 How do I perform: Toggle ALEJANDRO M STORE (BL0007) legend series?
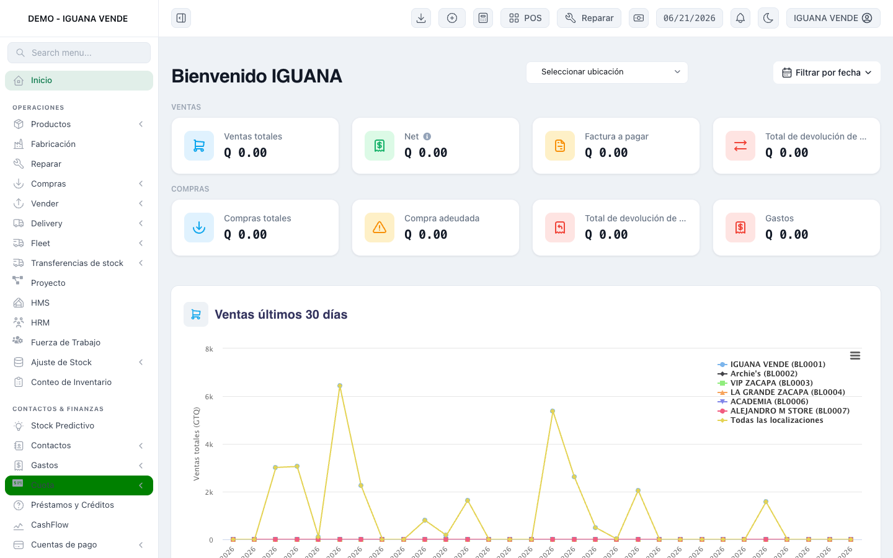point(783,411)
